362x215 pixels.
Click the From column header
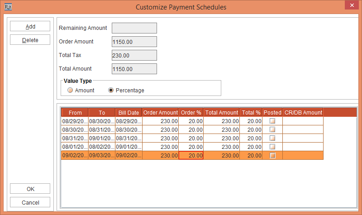tap(75, 113)
